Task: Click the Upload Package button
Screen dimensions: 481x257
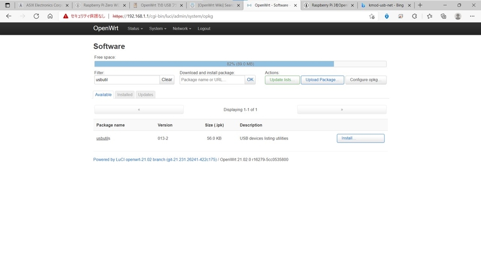Action: (x=322, y=80)
